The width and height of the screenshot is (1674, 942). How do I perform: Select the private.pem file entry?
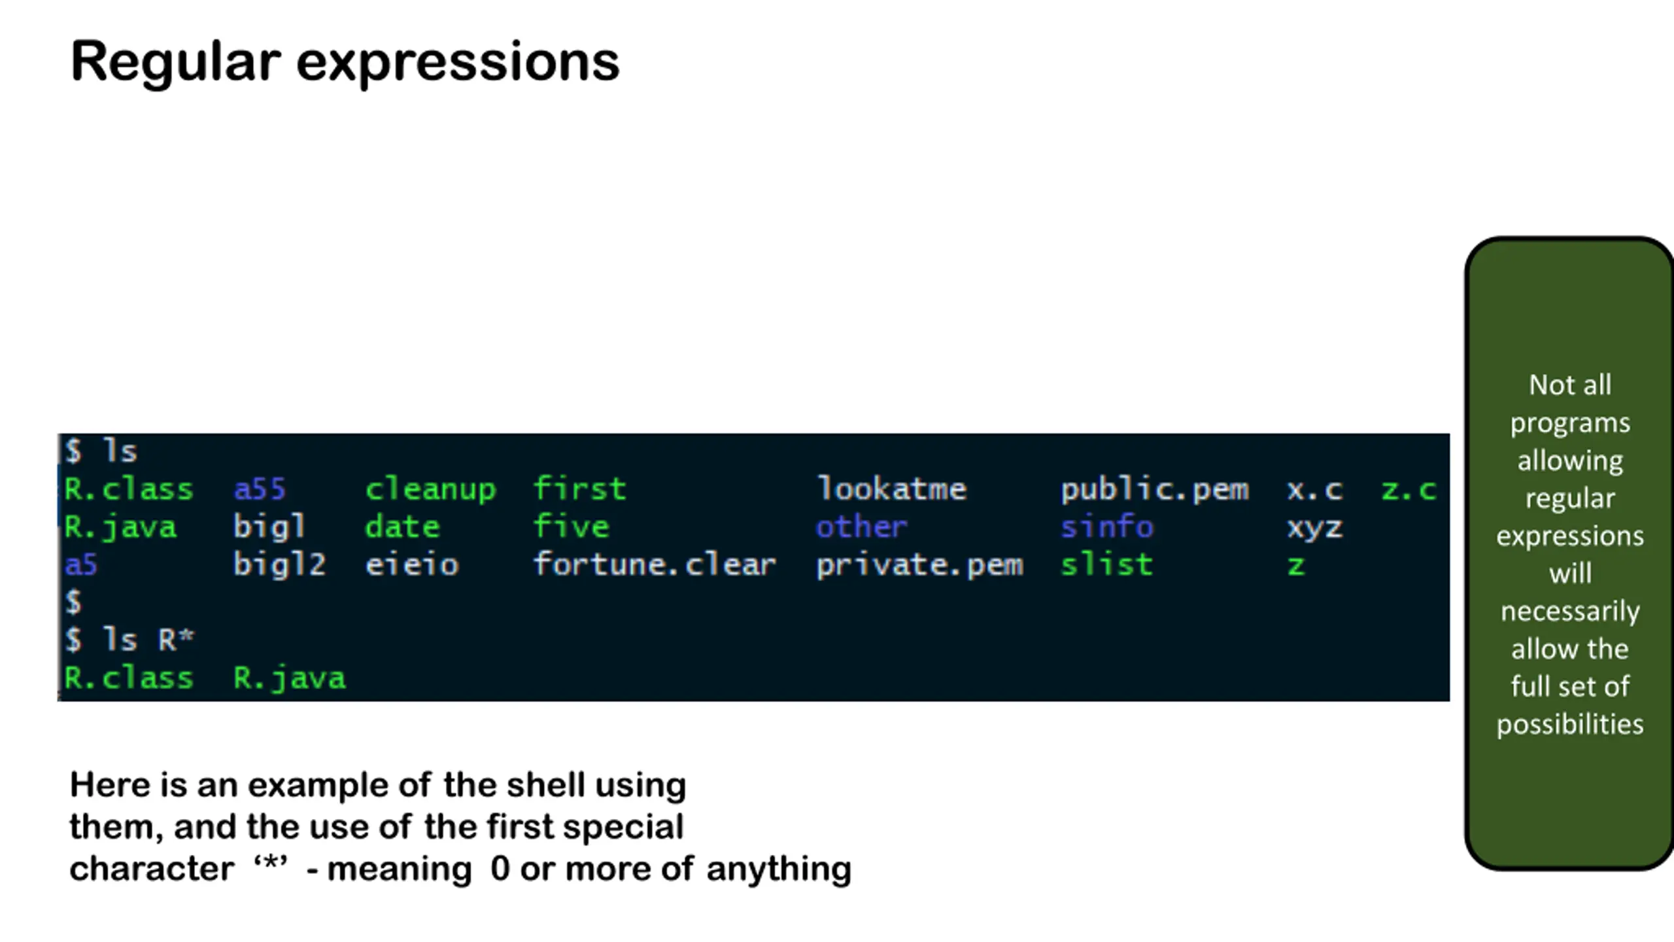coord(920,566)
